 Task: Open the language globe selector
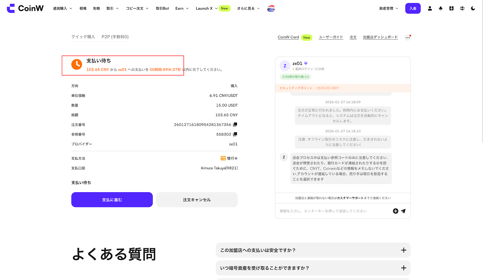(x=462, y=8)
